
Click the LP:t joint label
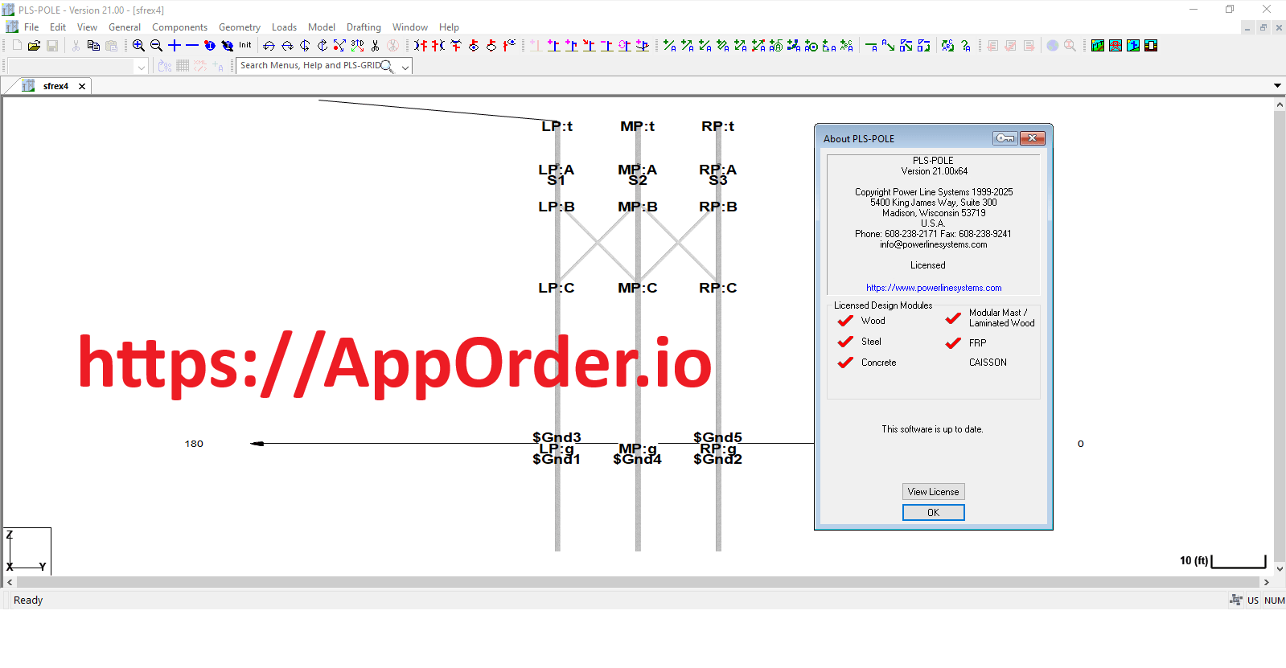557,126
